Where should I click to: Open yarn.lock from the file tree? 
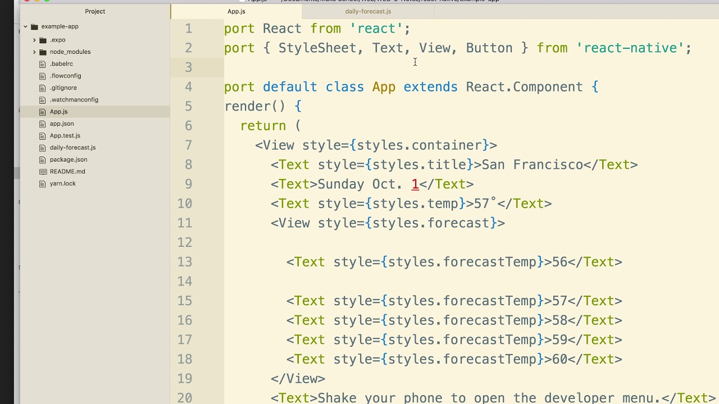point(62,183)
